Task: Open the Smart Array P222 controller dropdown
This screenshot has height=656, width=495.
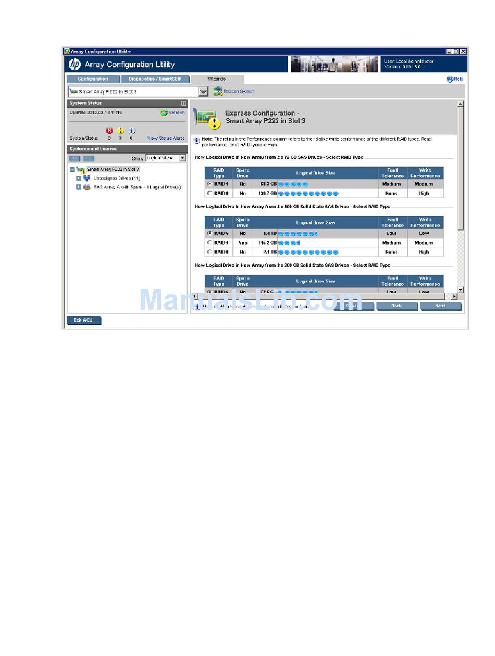Action: click(x=204, y=92)
